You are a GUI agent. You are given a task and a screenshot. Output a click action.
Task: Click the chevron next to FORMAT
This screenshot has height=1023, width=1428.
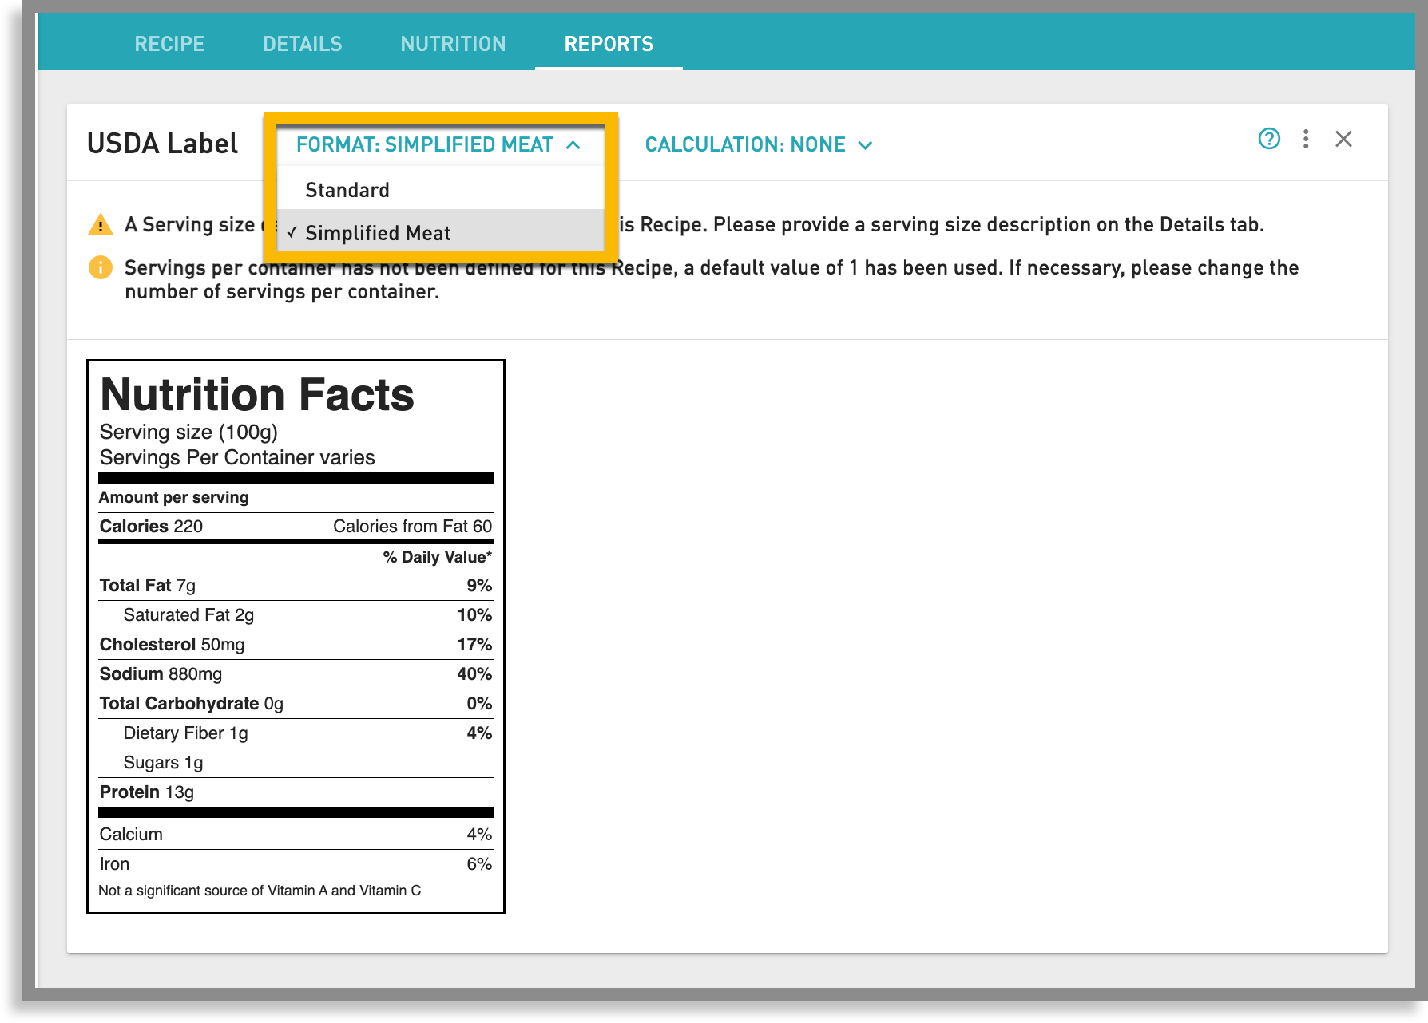pos(573,145)
